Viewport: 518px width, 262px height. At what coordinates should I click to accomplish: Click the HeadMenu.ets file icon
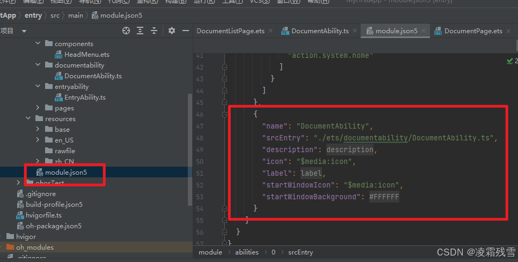pos(59,55)
